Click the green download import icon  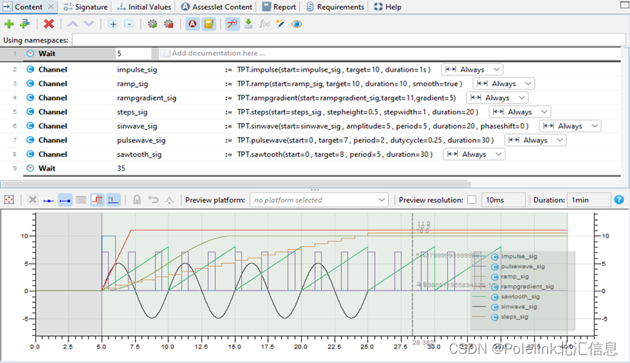pos(248,24)
